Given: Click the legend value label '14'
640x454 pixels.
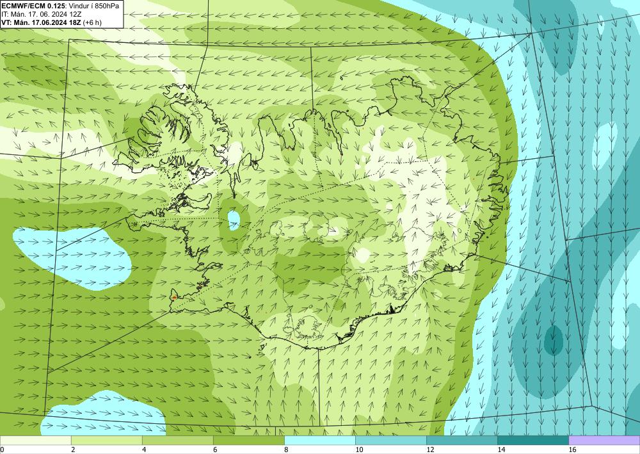Looking at the screenshot, I should [x=501, y=450].
